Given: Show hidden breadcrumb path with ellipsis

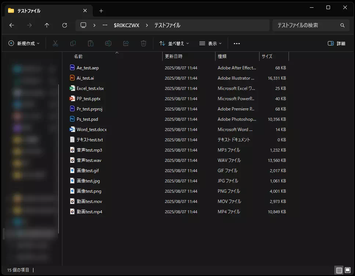Looking at the screenshot, I should tap(105, 25).
